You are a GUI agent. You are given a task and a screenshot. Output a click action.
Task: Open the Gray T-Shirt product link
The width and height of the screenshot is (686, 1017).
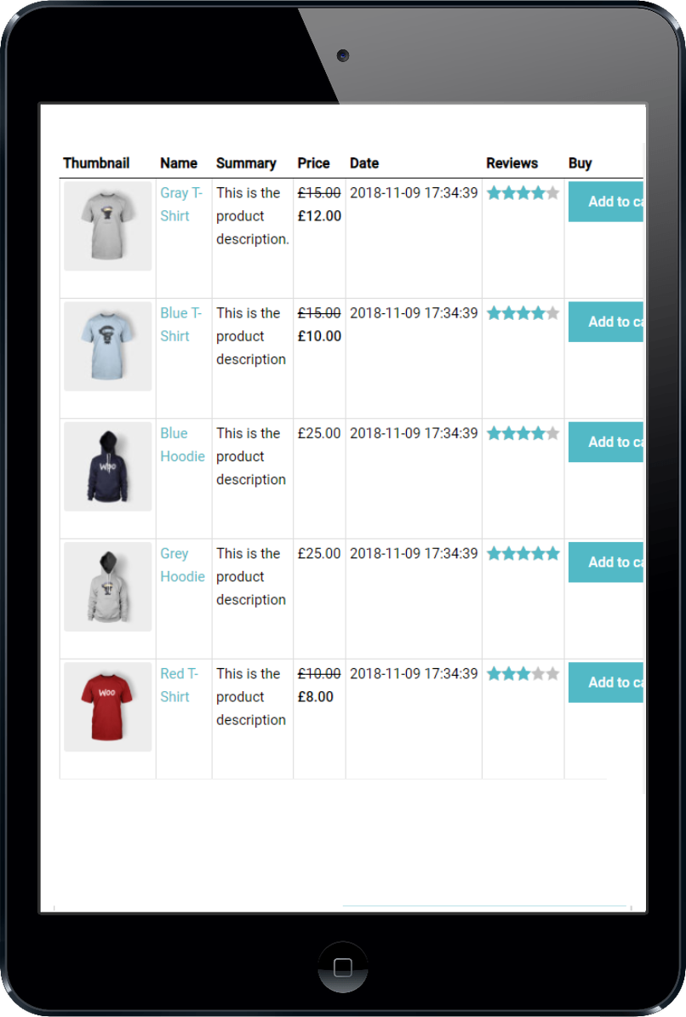(181, 204)
